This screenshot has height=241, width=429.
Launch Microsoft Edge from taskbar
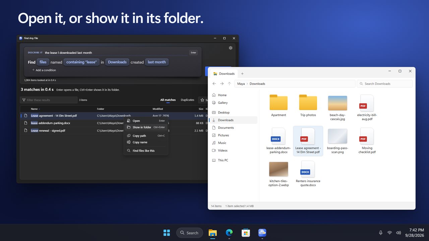(x=229, y=233)
